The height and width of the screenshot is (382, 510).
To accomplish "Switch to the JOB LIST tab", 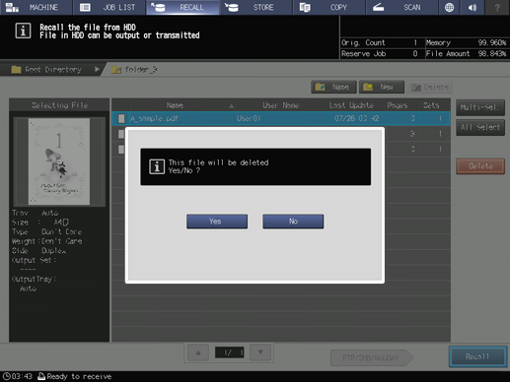I will 109,7.
